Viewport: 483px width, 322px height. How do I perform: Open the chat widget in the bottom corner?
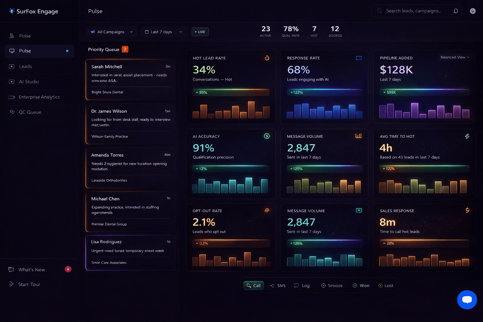click(467, 300)
